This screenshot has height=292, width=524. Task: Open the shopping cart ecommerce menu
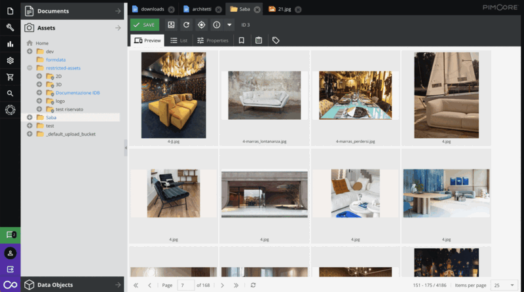pos(10,77)
